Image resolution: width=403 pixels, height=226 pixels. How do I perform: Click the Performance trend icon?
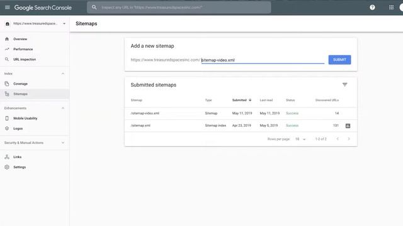[7, 49]
